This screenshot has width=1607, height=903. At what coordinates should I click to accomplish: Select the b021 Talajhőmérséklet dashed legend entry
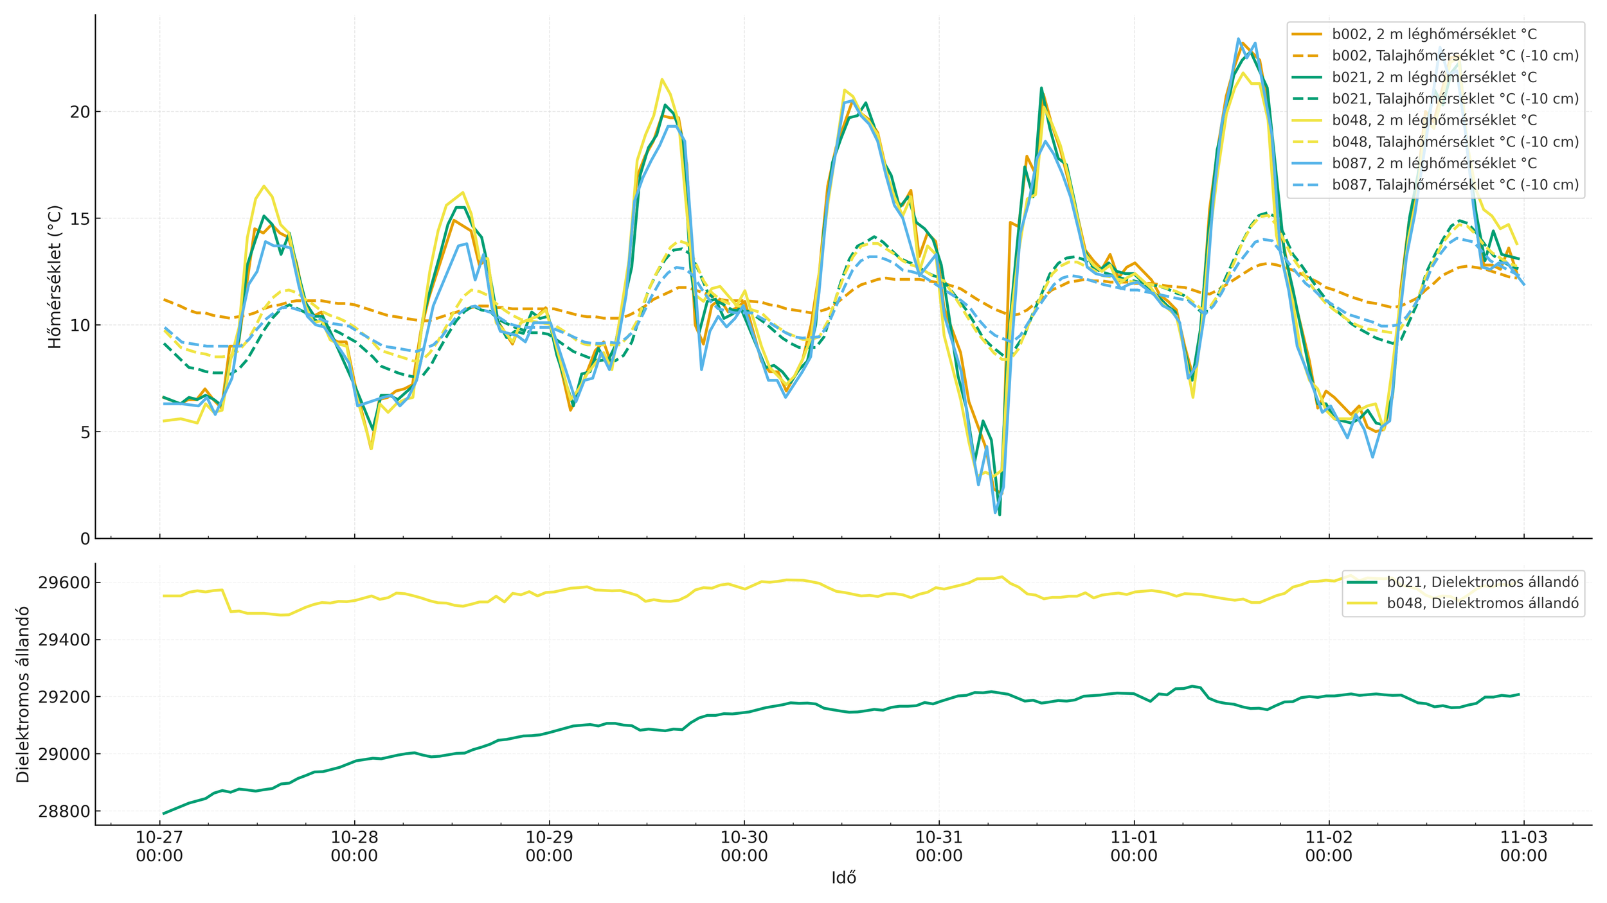click(x=1455, y=99)
